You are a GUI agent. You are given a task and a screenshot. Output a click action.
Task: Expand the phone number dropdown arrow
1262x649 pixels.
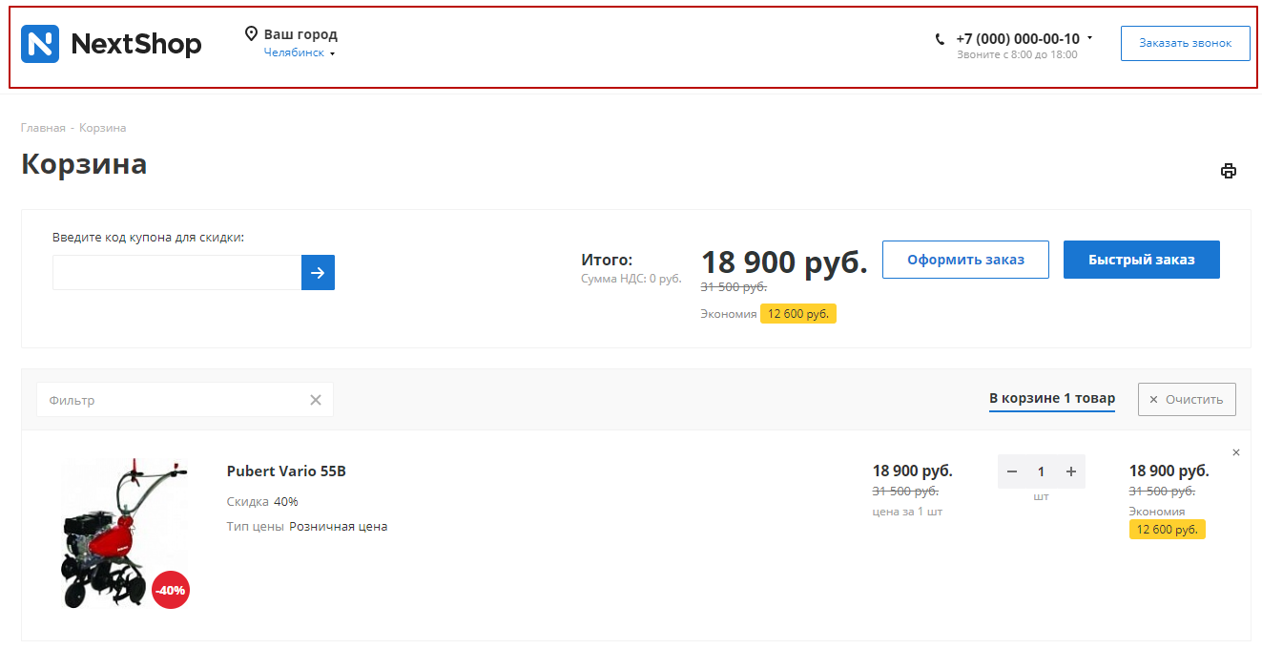tap(1089, 39)
